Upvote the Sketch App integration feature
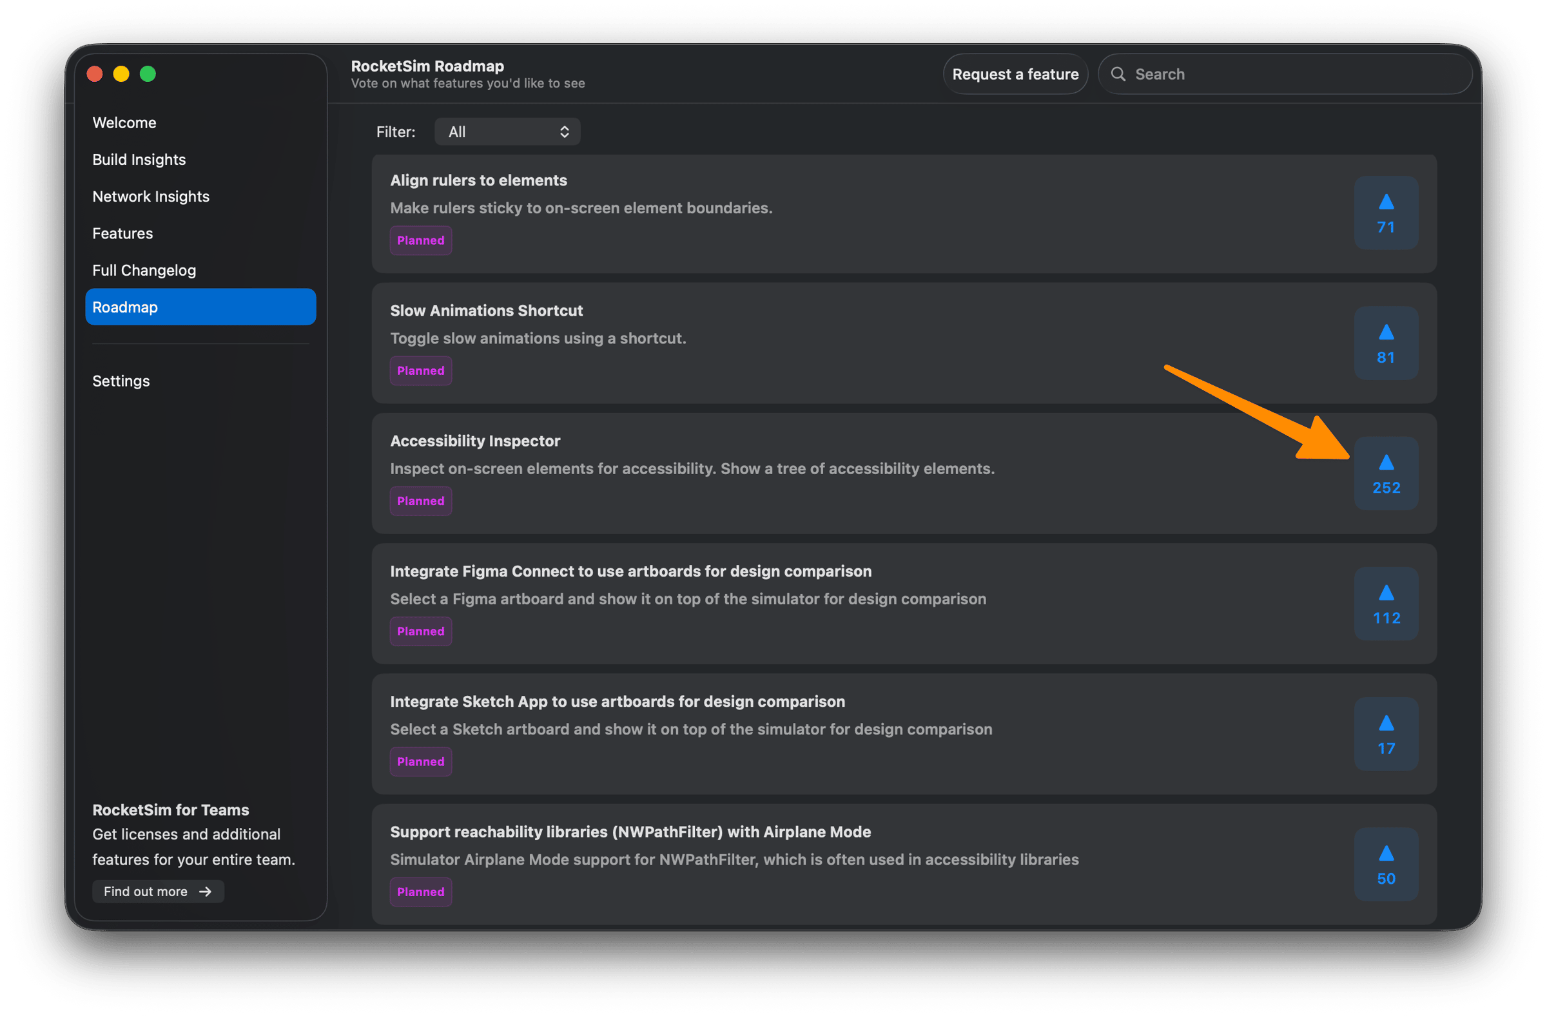1547x1016 pixels. click(1386, 734)
